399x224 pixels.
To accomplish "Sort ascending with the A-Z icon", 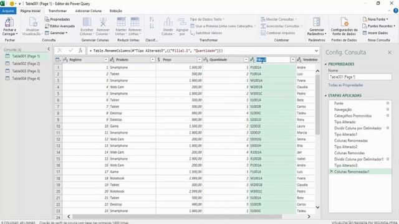I will 151,19.
